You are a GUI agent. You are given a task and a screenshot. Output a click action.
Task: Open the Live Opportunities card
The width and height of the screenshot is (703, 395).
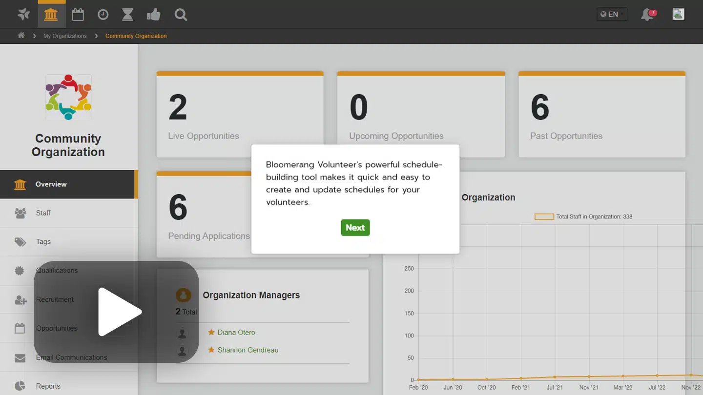[240, 115]
